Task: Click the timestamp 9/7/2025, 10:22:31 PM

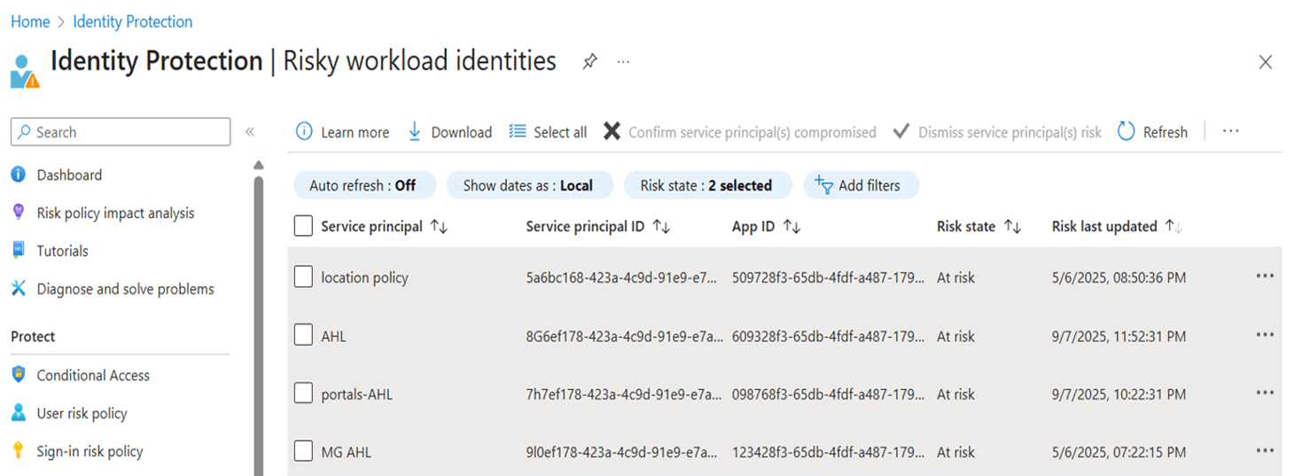Action: (x=1119, y=394)
